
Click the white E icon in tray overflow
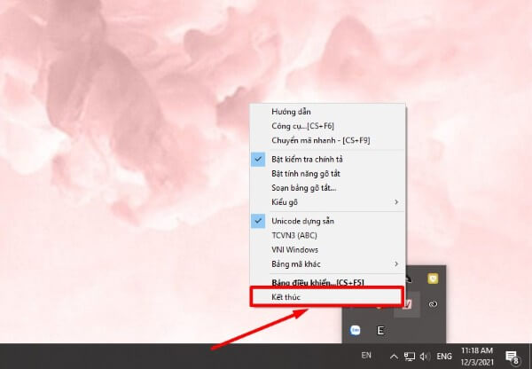click(x=380, y=329)
